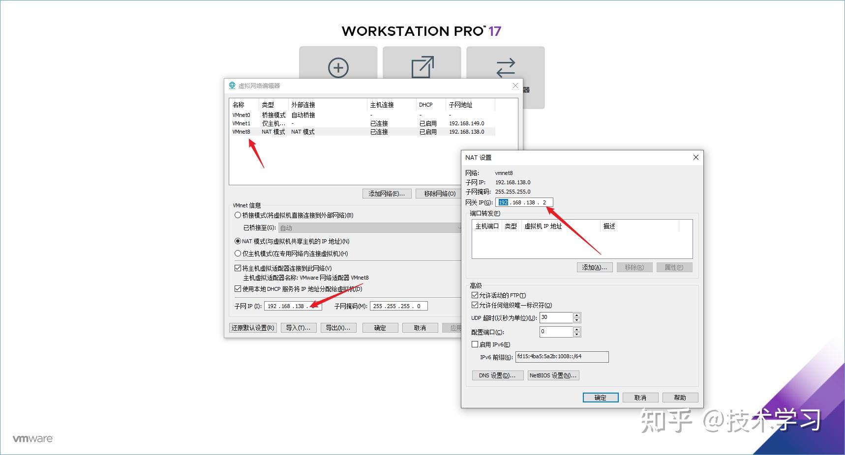845x455 pixels.
Task: Open DNS 设置(D)... in NAT dialog
Action: tap(497, 375)
